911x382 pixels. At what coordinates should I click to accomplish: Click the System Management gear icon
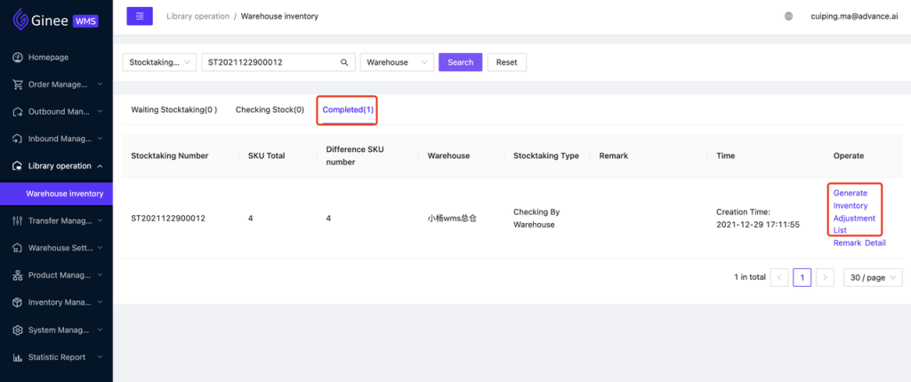18,330
